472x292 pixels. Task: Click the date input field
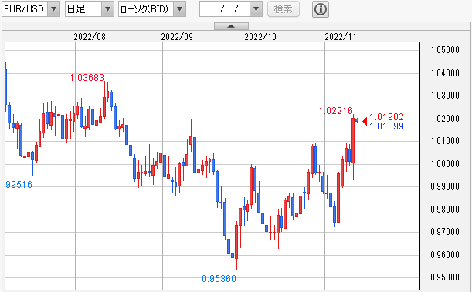pos(225,9)
